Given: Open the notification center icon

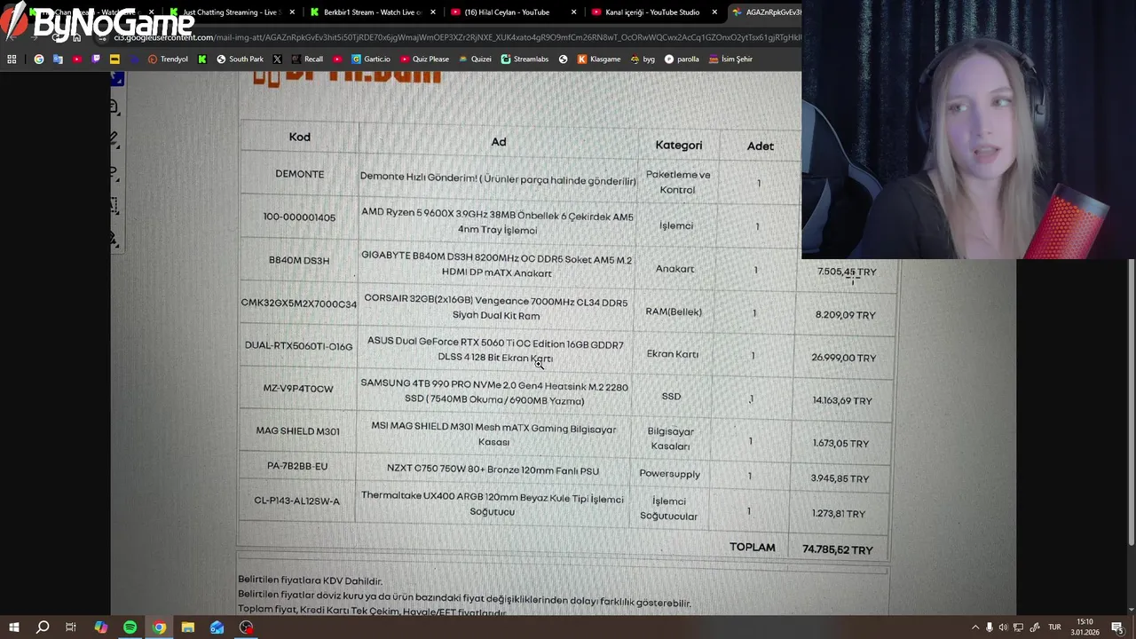Looking at the screenshot, I should point(1118,627).
